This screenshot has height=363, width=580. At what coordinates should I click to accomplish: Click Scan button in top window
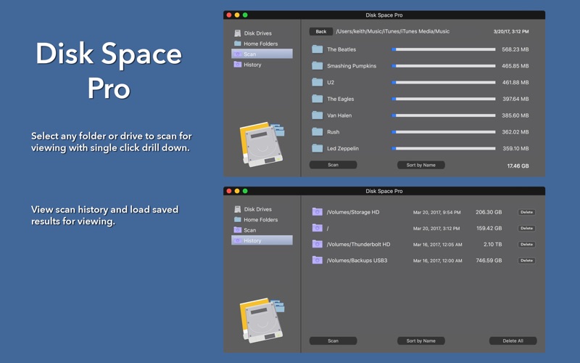click(333, 165)
